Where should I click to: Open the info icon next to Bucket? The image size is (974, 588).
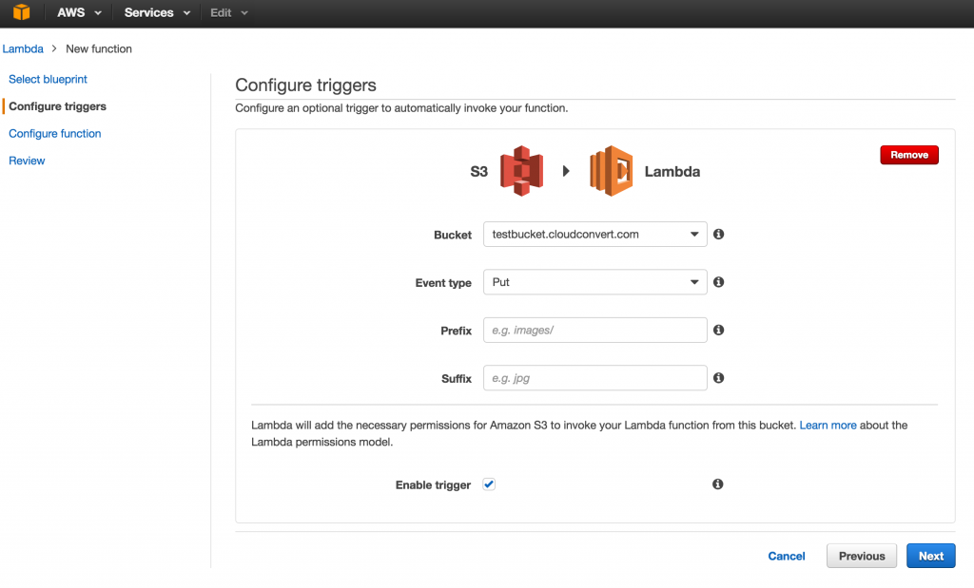point(719,234)
